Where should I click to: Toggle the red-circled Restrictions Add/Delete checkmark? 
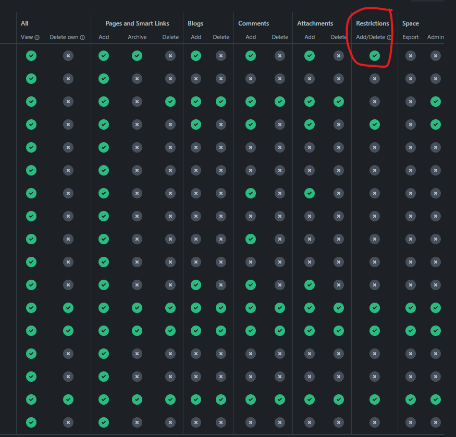click(375, 56)
